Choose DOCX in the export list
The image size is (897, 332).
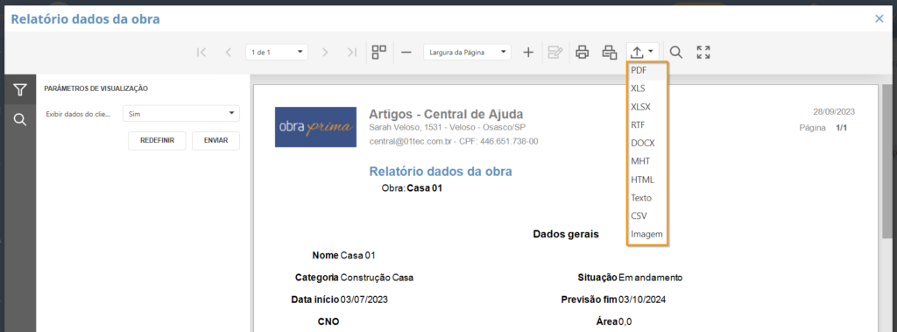pos(647,143)
